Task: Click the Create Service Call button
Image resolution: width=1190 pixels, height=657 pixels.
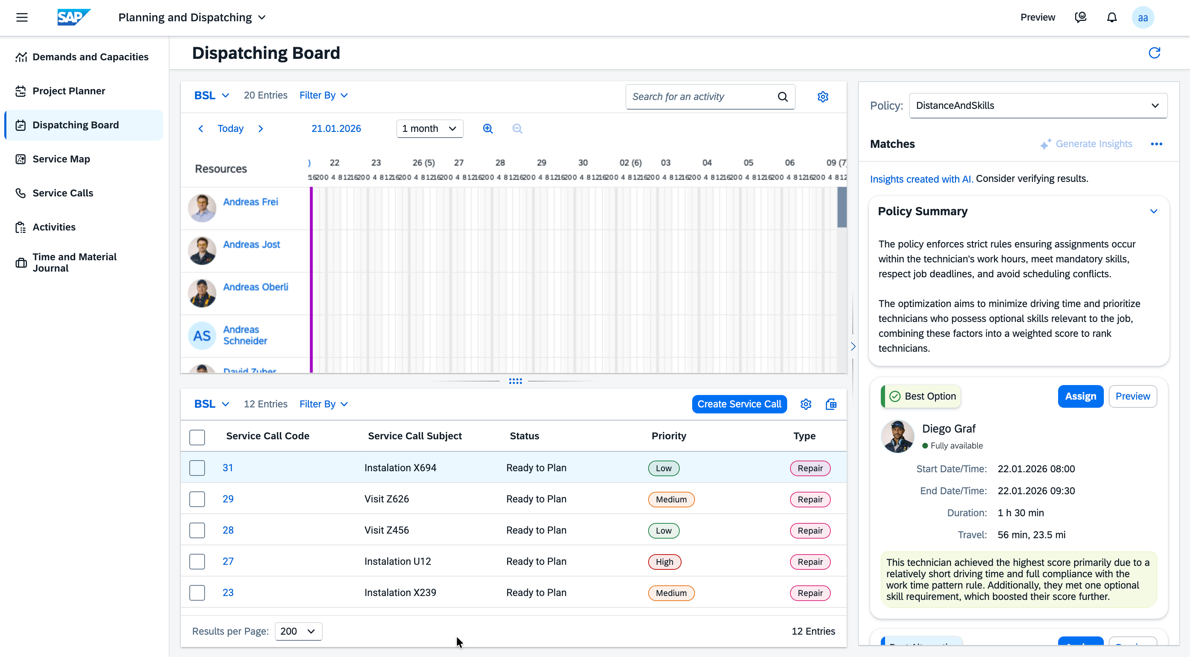Action: [739, 404]
